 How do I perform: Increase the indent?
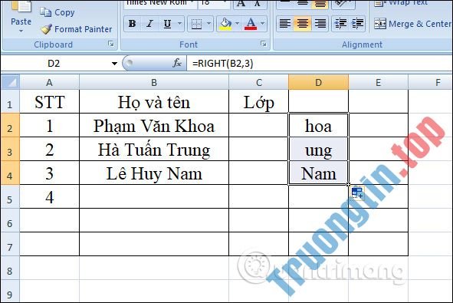coord(358,24)
